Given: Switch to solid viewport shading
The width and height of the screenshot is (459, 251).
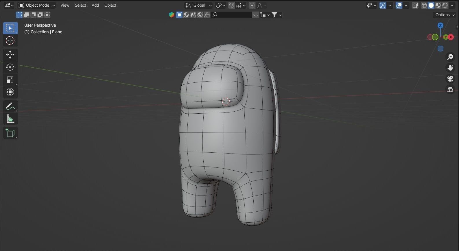Looking at the screenshot, I should coord(431,5).
